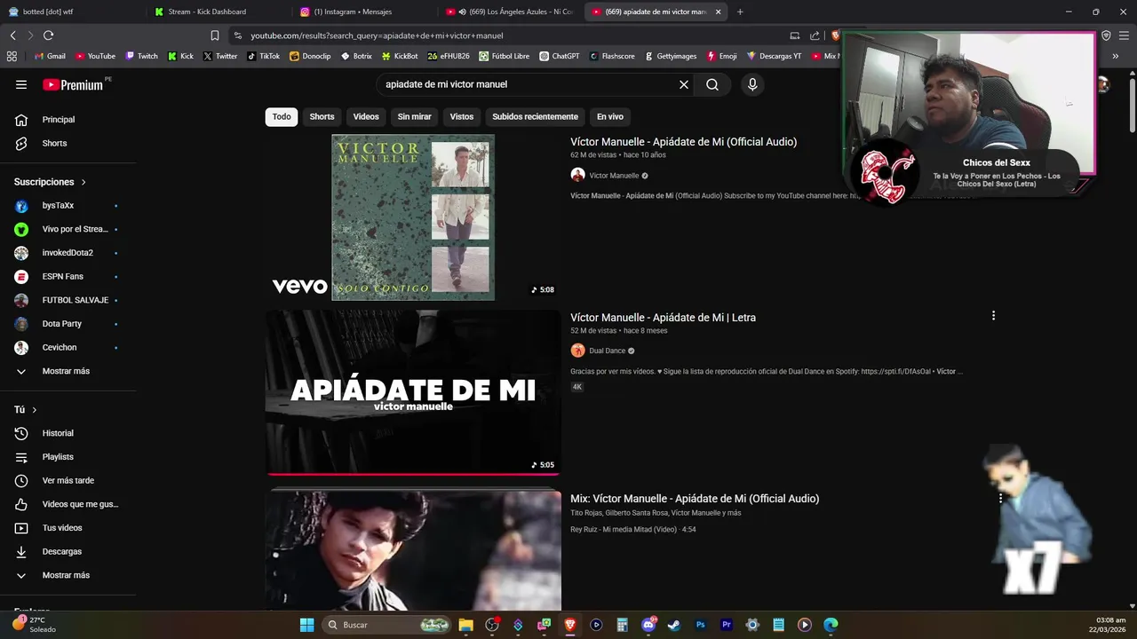
Task: Submit search with magnifying glass icon
Action: coord(712,84)
